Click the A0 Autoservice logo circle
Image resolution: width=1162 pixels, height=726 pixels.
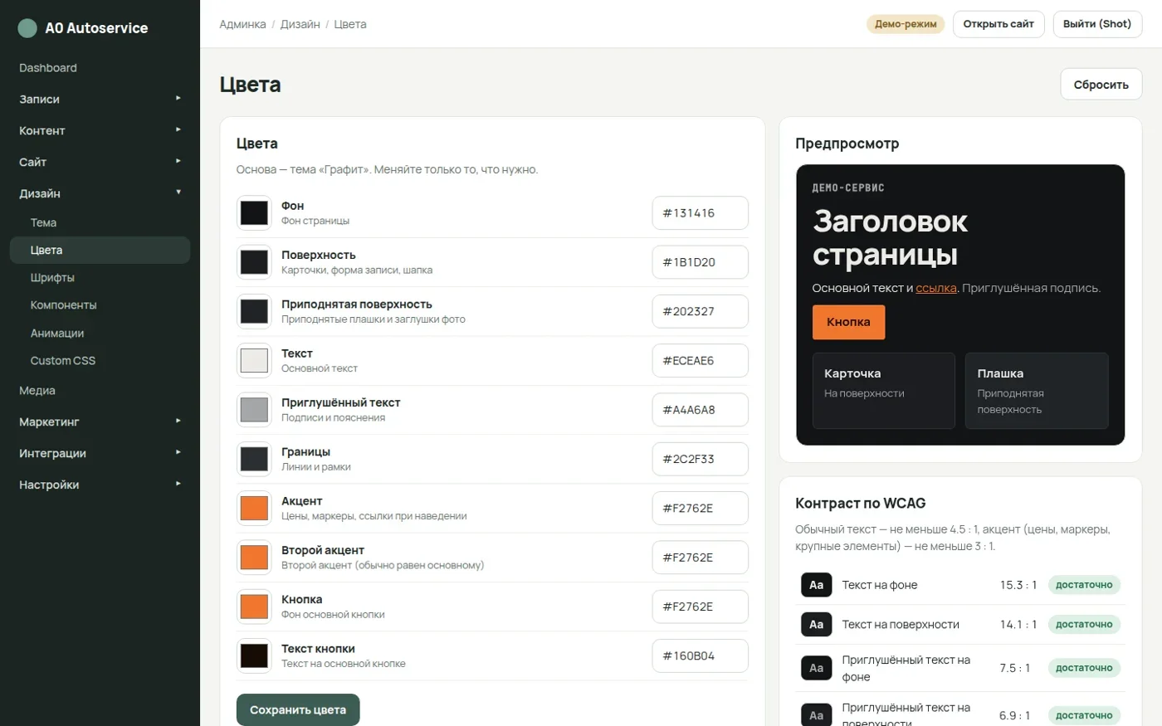pyautogui.click(x=27, y=28)
